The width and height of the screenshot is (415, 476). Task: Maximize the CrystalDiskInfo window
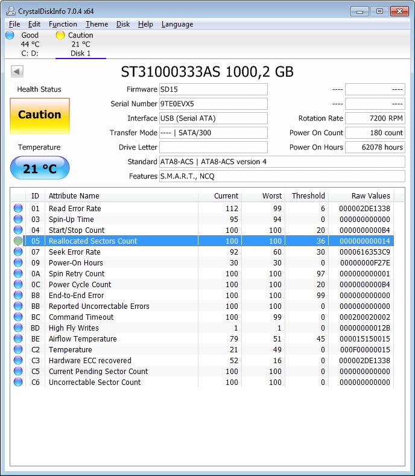[x=379, y=11]
